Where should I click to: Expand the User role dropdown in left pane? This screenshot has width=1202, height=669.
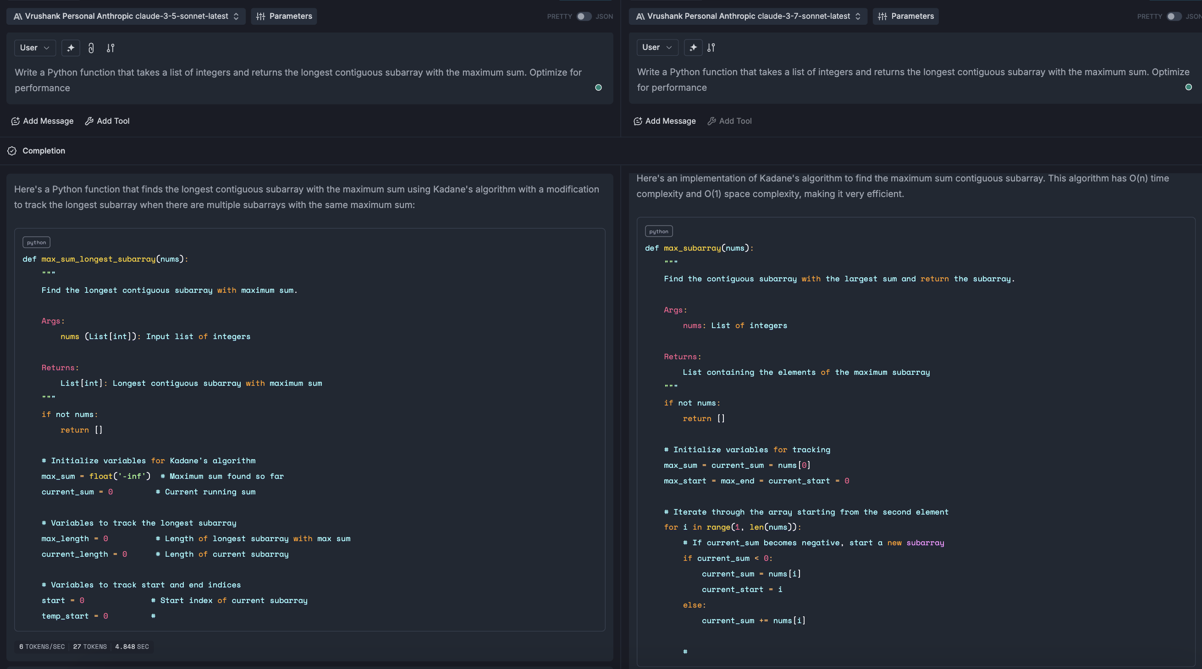click(34, 48)
